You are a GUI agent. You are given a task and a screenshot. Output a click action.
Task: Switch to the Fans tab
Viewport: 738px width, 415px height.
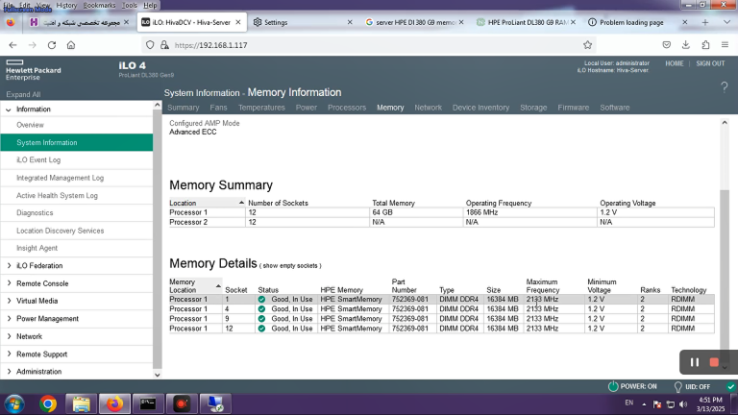(x=218, y=108)
